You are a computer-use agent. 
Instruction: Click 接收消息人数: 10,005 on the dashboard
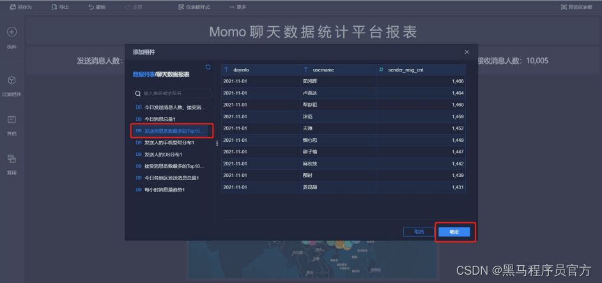(513, 61)
